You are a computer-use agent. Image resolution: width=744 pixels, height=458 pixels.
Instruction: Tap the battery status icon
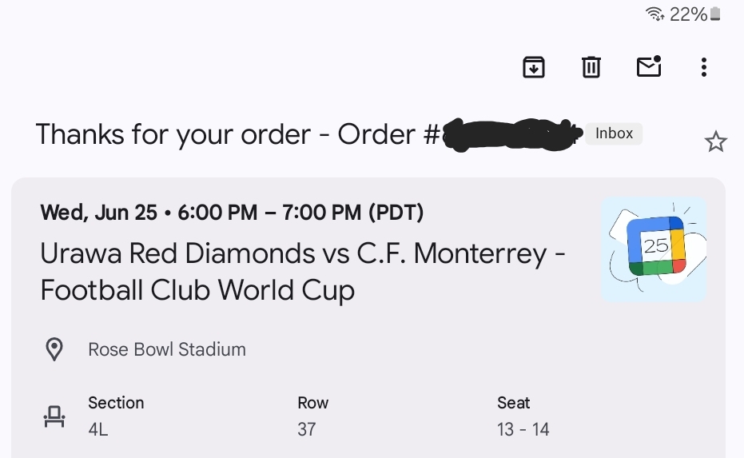point(715,14)
